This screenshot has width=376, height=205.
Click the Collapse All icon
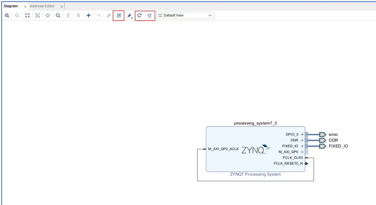pos(68,15)
